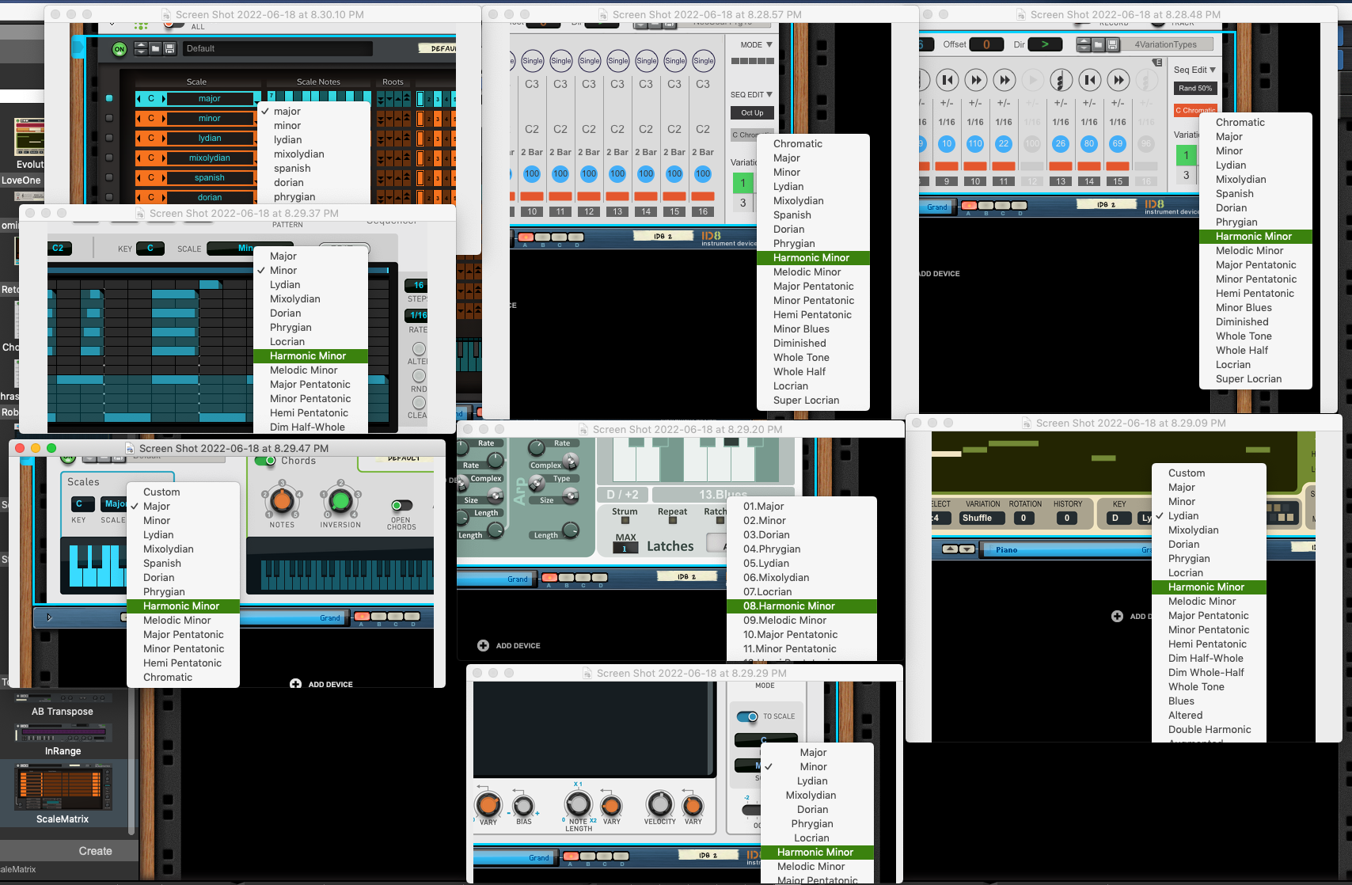Open folder icon beside 4VariationTypes patch
Screen dimensions: 1352x885
pos(1099,44)
